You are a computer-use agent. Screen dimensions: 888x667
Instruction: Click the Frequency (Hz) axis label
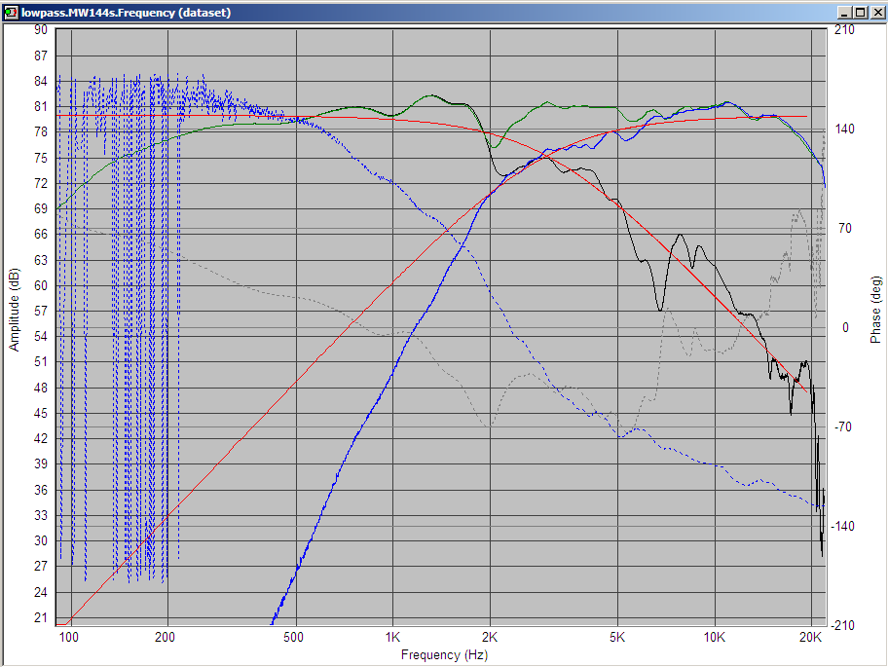tap(444, 655)
